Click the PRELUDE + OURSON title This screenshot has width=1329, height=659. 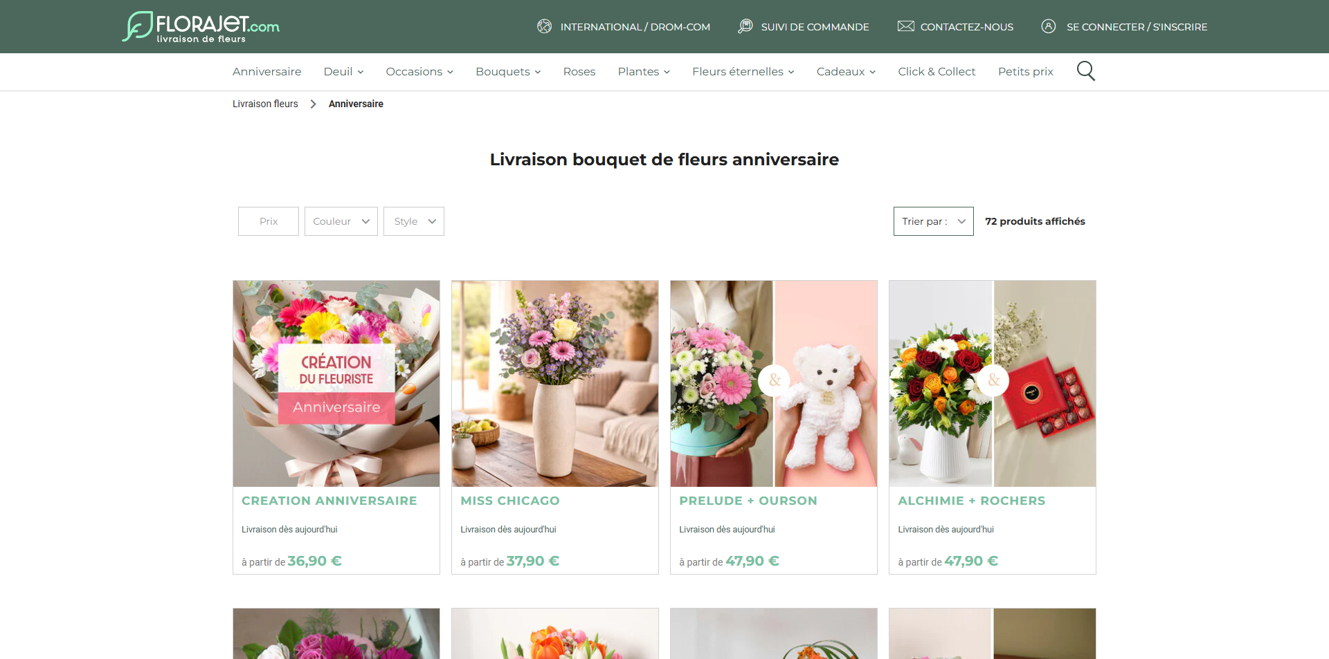pos(748,501)
